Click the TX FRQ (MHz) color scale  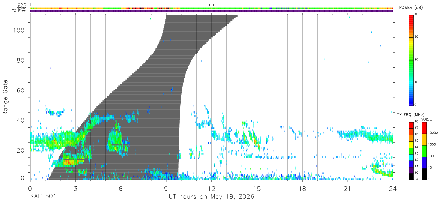click(x=411, y=151)
